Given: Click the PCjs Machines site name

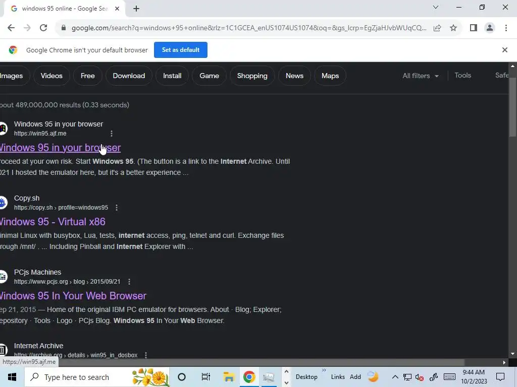Looking at the screenshot, I should pos(37,272).
